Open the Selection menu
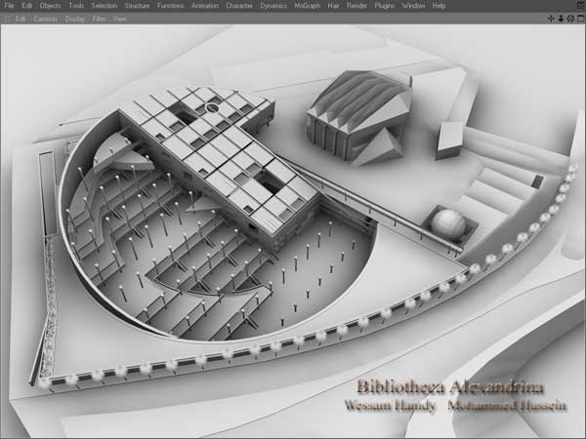 pos(105,6)
